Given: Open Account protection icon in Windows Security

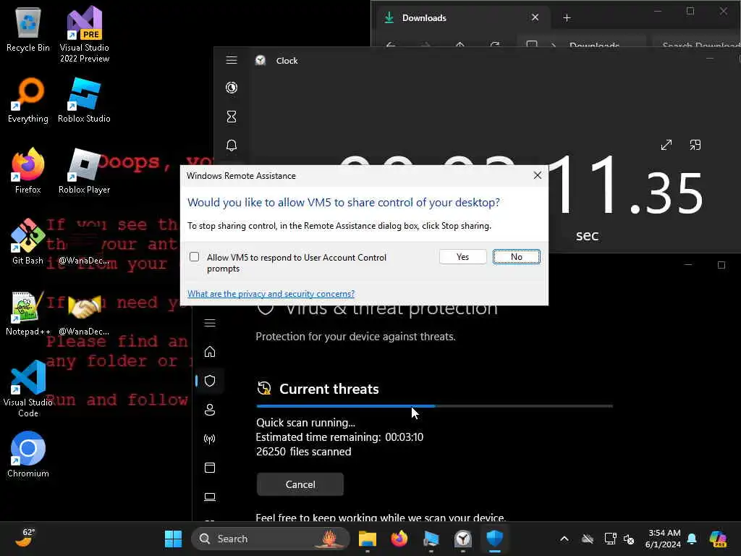Looking at the screenshot, I should click(210, 410).
